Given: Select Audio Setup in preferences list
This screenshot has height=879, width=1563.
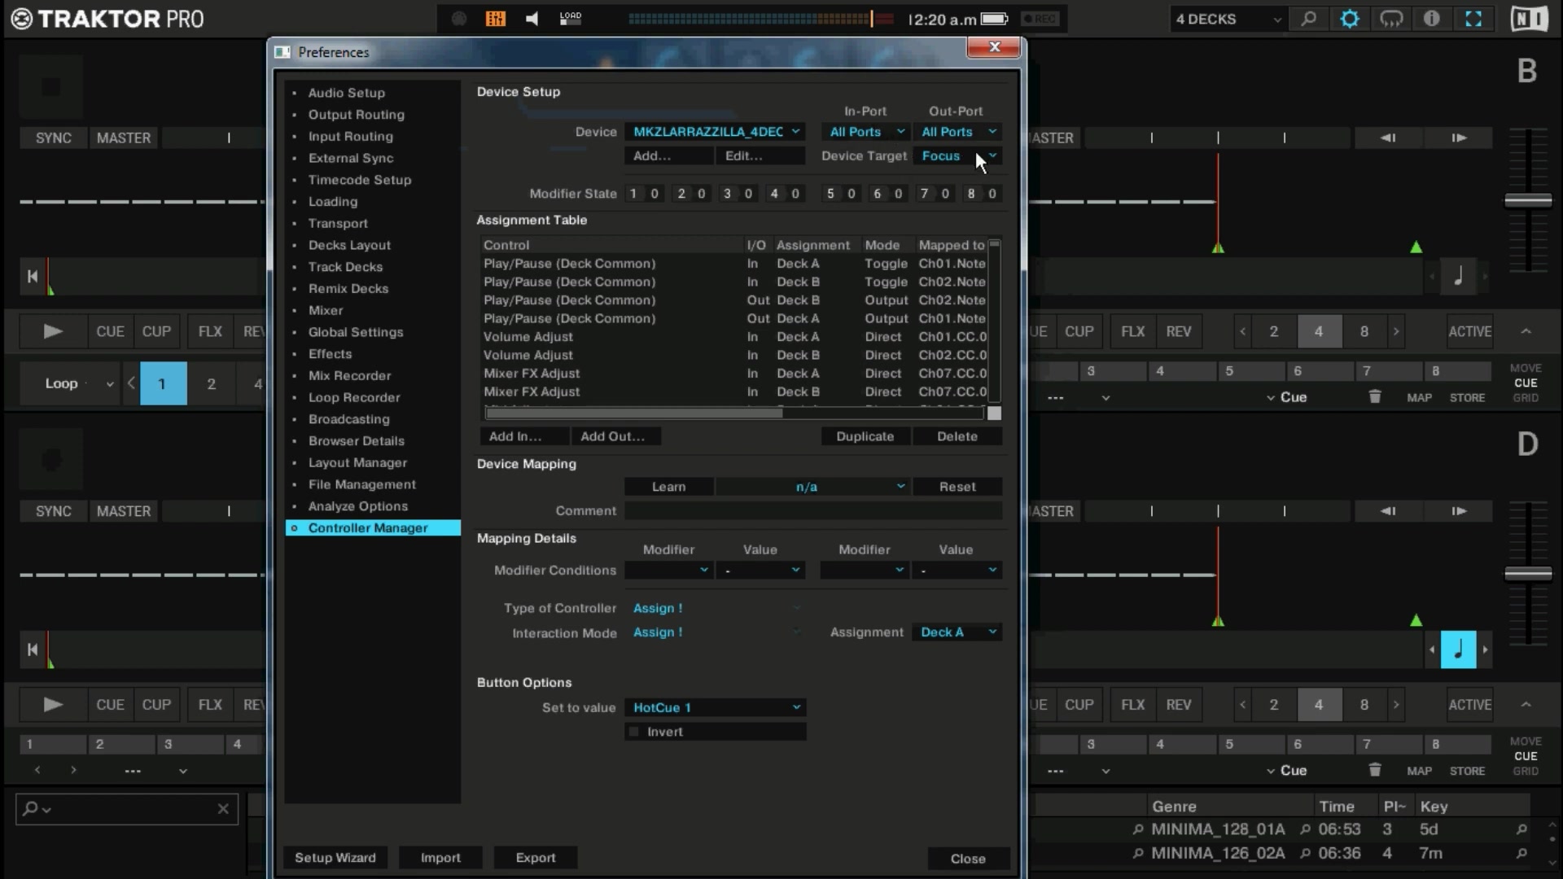Looking at the screenshot, I should pyautogui.click(x=346, y=93).
